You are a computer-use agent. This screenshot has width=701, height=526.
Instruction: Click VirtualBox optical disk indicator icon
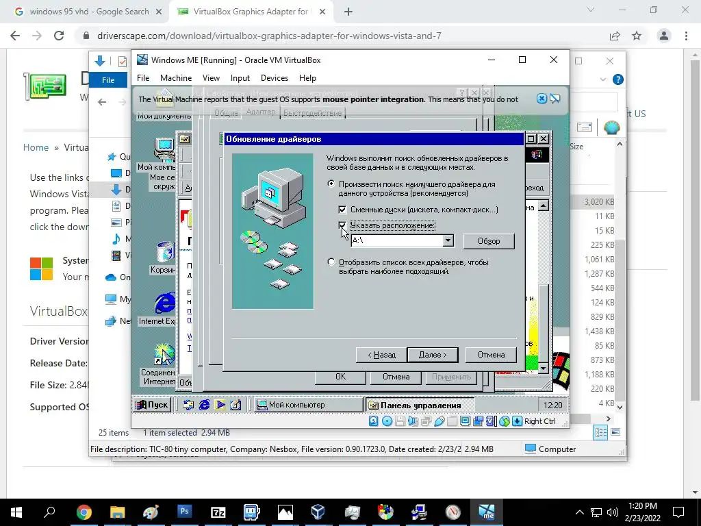tap(387, 421)
